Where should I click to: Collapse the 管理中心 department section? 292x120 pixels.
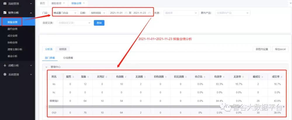[46, 67]
